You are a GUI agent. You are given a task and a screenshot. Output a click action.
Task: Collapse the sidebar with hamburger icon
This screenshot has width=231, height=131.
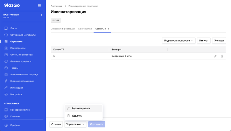(39, 5)
